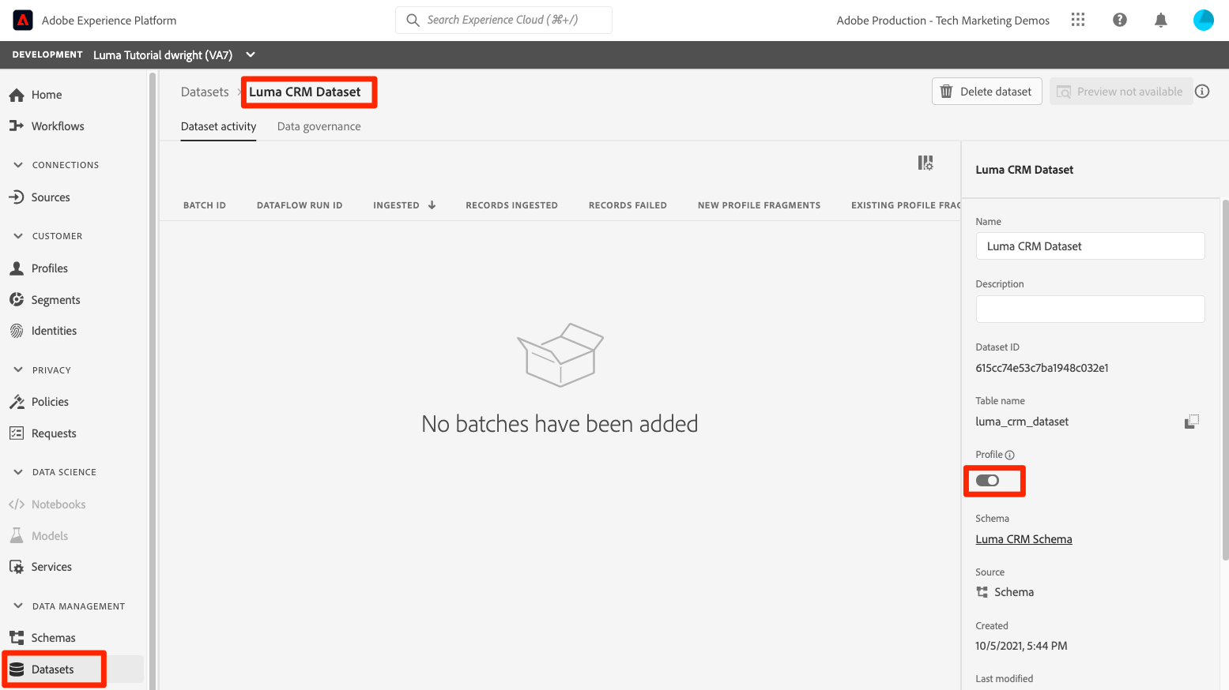Click the Delete dataset button
Image resolution: width=1229 pixels, height=690 pixels.
coord(987,92)
